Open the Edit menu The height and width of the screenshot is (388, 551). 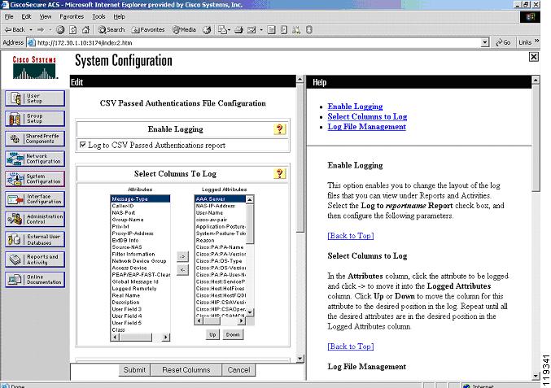coord(26,16)
